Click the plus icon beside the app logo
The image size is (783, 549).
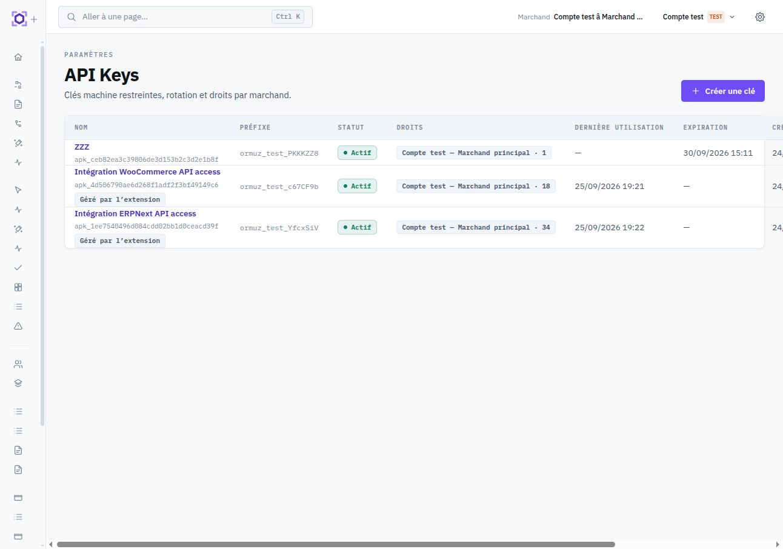[x=34, y=19]
